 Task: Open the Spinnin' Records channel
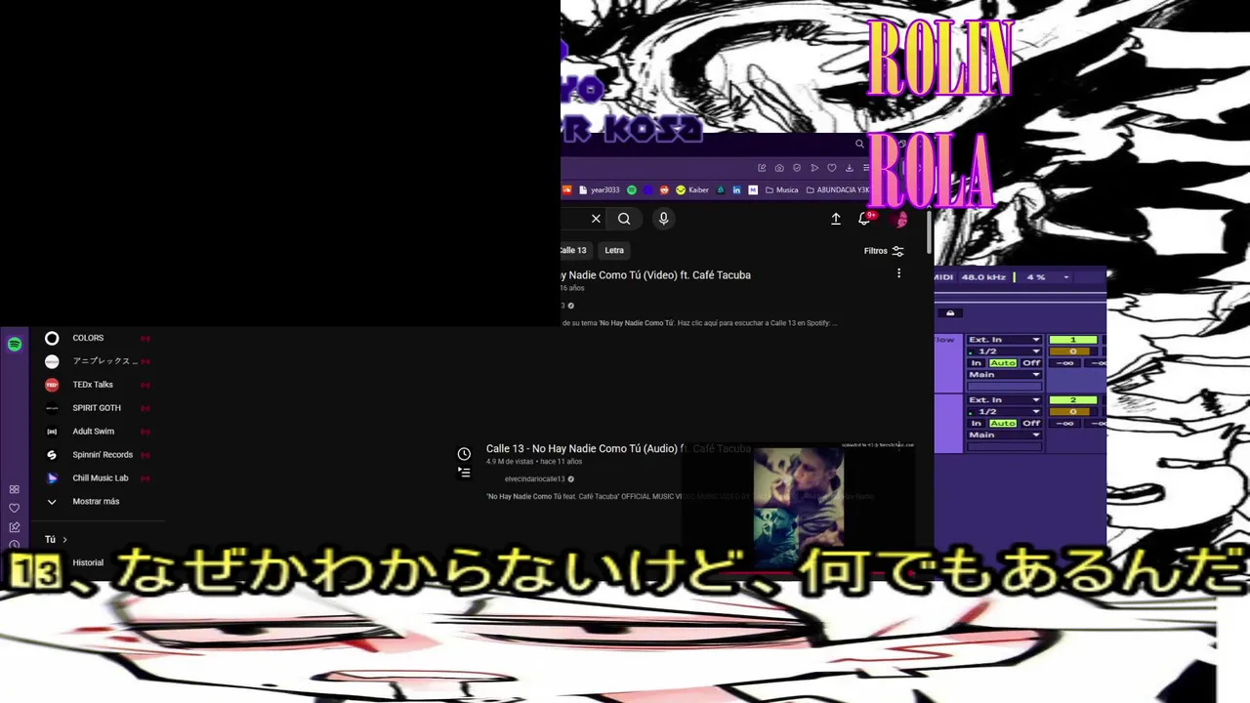pos(103,455)
